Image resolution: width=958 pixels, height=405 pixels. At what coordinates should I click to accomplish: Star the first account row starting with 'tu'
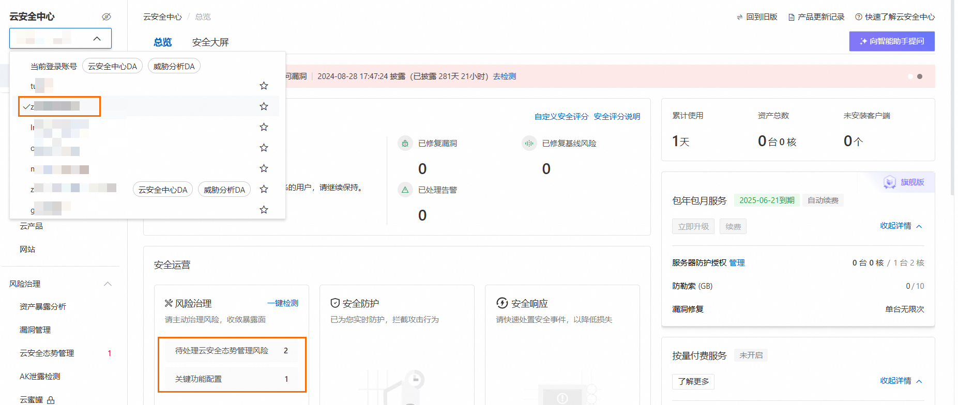(x=264, y=86)
